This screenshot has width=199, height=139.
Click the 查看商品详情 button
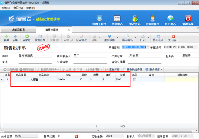point(133,69)
